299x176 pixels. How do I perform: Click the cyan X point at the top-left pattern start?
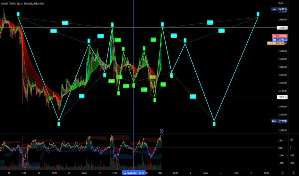coord(18,14)
